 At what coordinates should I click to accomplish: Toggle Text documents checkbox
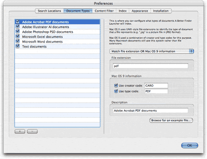(x=18, y=46)
